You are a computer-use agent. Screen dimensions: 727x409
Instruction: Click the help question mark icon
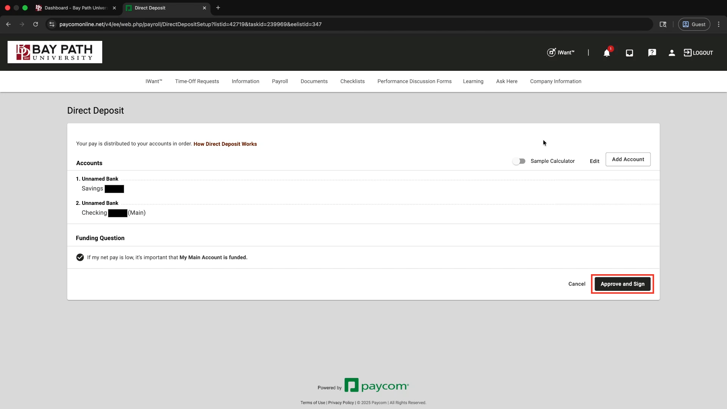tap(652, 53)
